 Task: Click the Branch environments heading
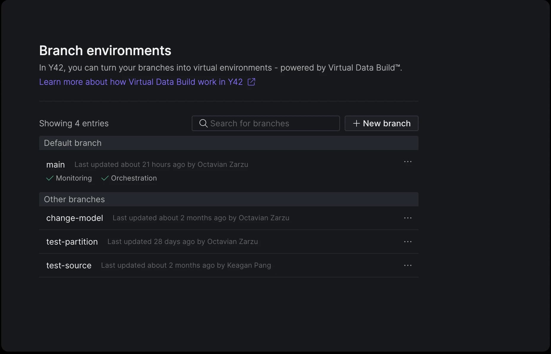tap(105, 50)
